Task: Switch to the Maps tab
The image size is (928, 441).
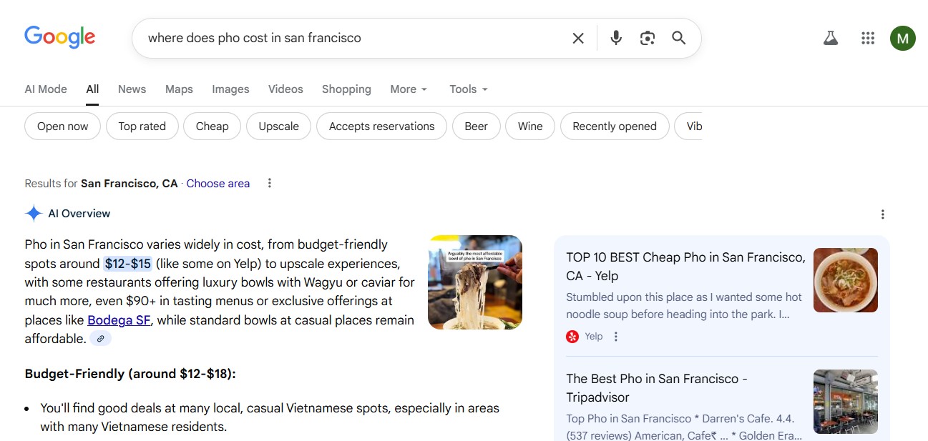Action: (x=179, y=89)
